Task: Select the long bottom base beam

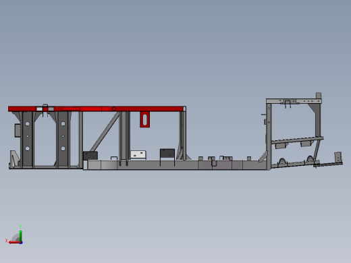Action: [177, 165]
